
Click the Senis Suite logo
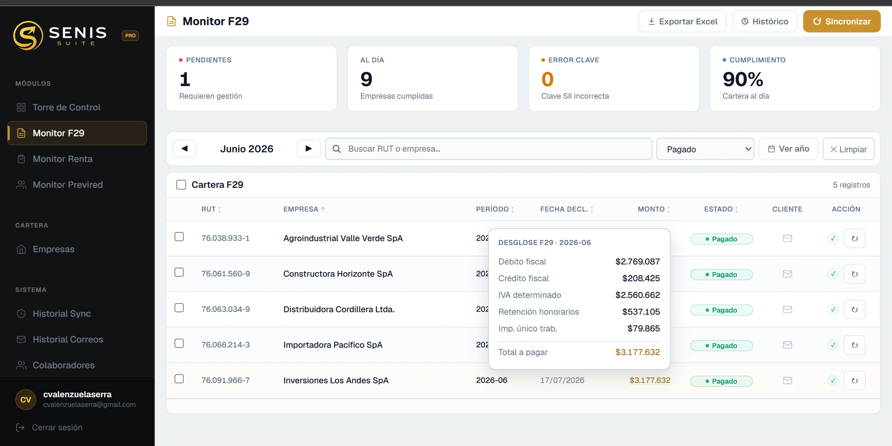click(61, 36)
